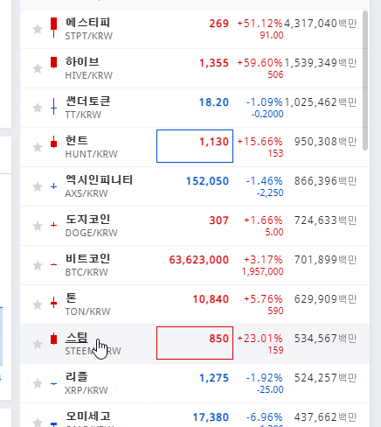Toggle favorite star for HUNT/KRW
This screenshot has height=427, width=381.
pos(38,147)
